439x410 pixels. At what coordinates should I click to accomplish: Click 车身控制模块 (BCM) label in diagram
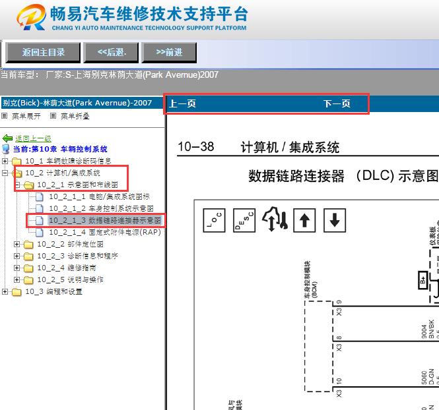pyautogui.click(x=311, y=279)
